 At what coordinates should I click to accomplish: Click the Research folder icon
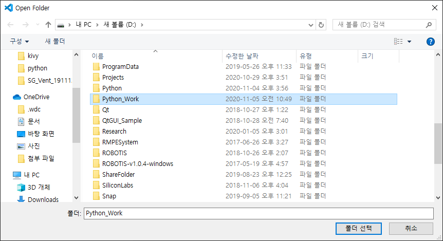coord(96,132)
